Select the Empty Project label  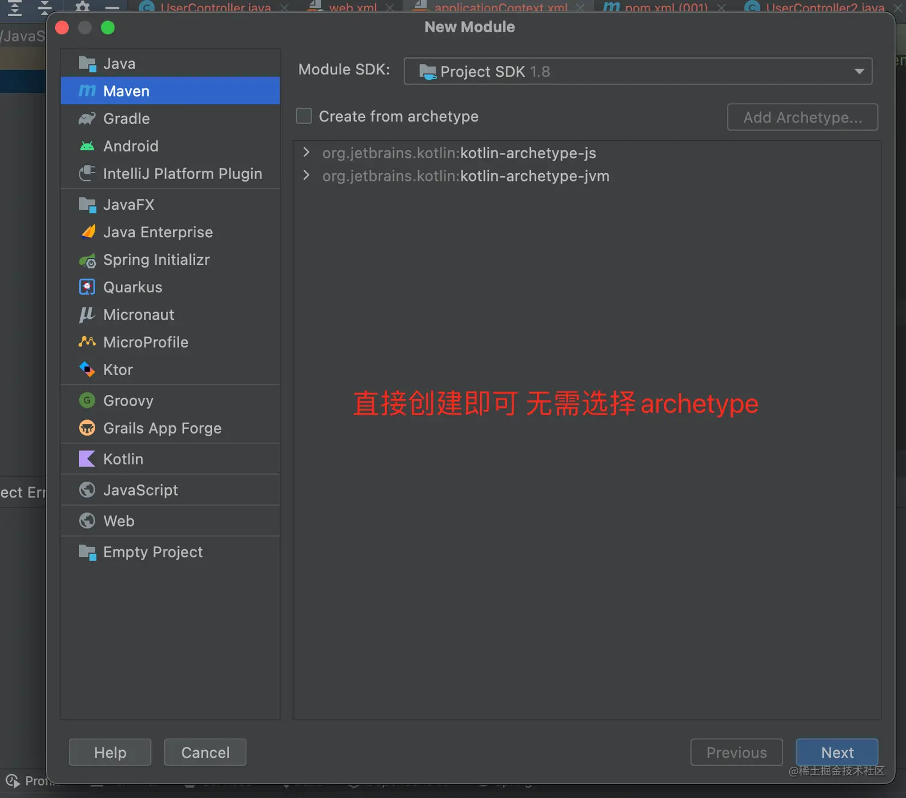pyautogui.click(x=153, y=552)
